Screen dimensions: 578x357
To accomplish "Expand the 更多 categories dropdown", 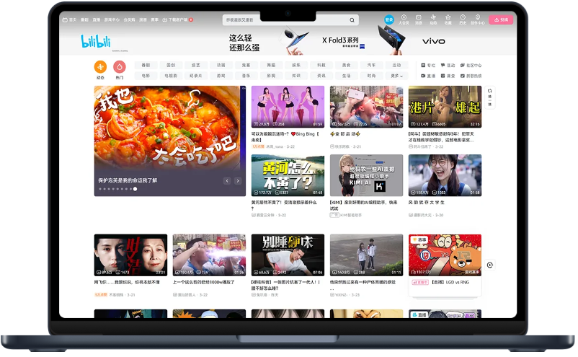I will coord(395,75).
